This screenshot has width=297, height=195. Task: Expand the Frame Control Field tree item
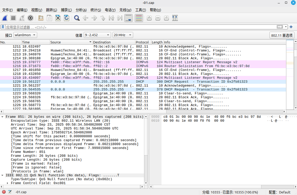8,183
